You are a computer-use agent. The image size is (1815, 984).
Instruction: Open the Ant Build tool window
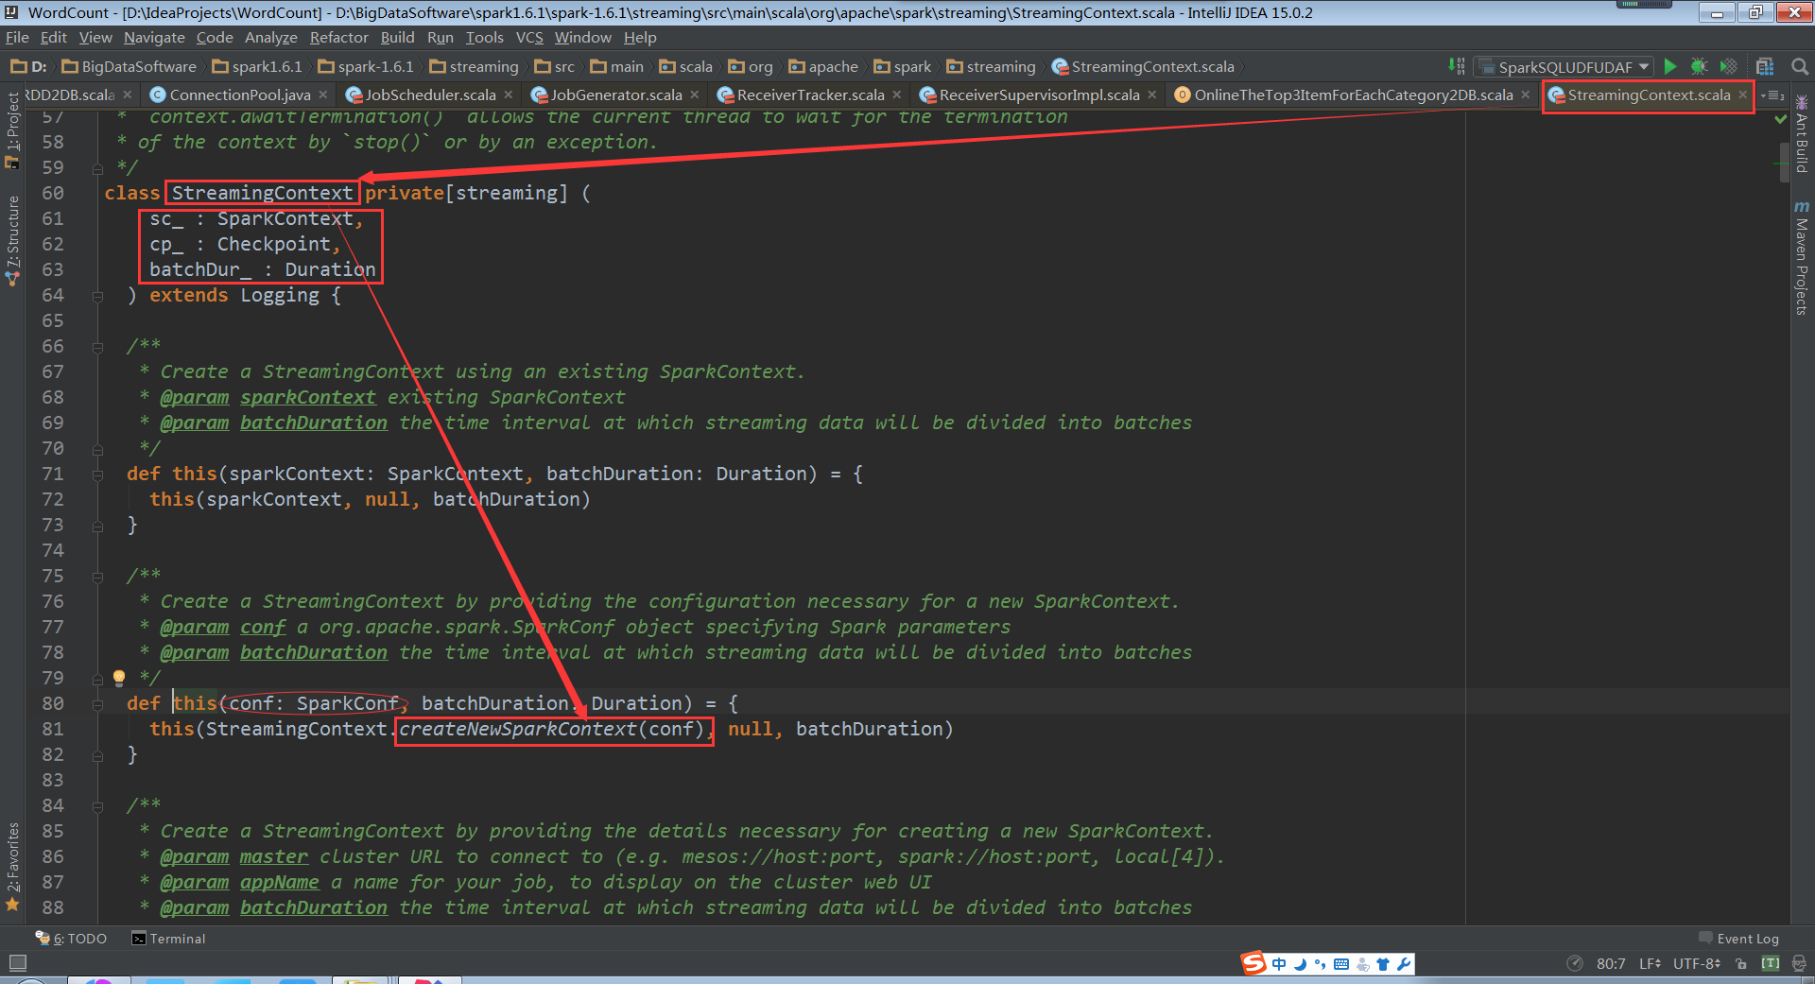pos(1802,134)
